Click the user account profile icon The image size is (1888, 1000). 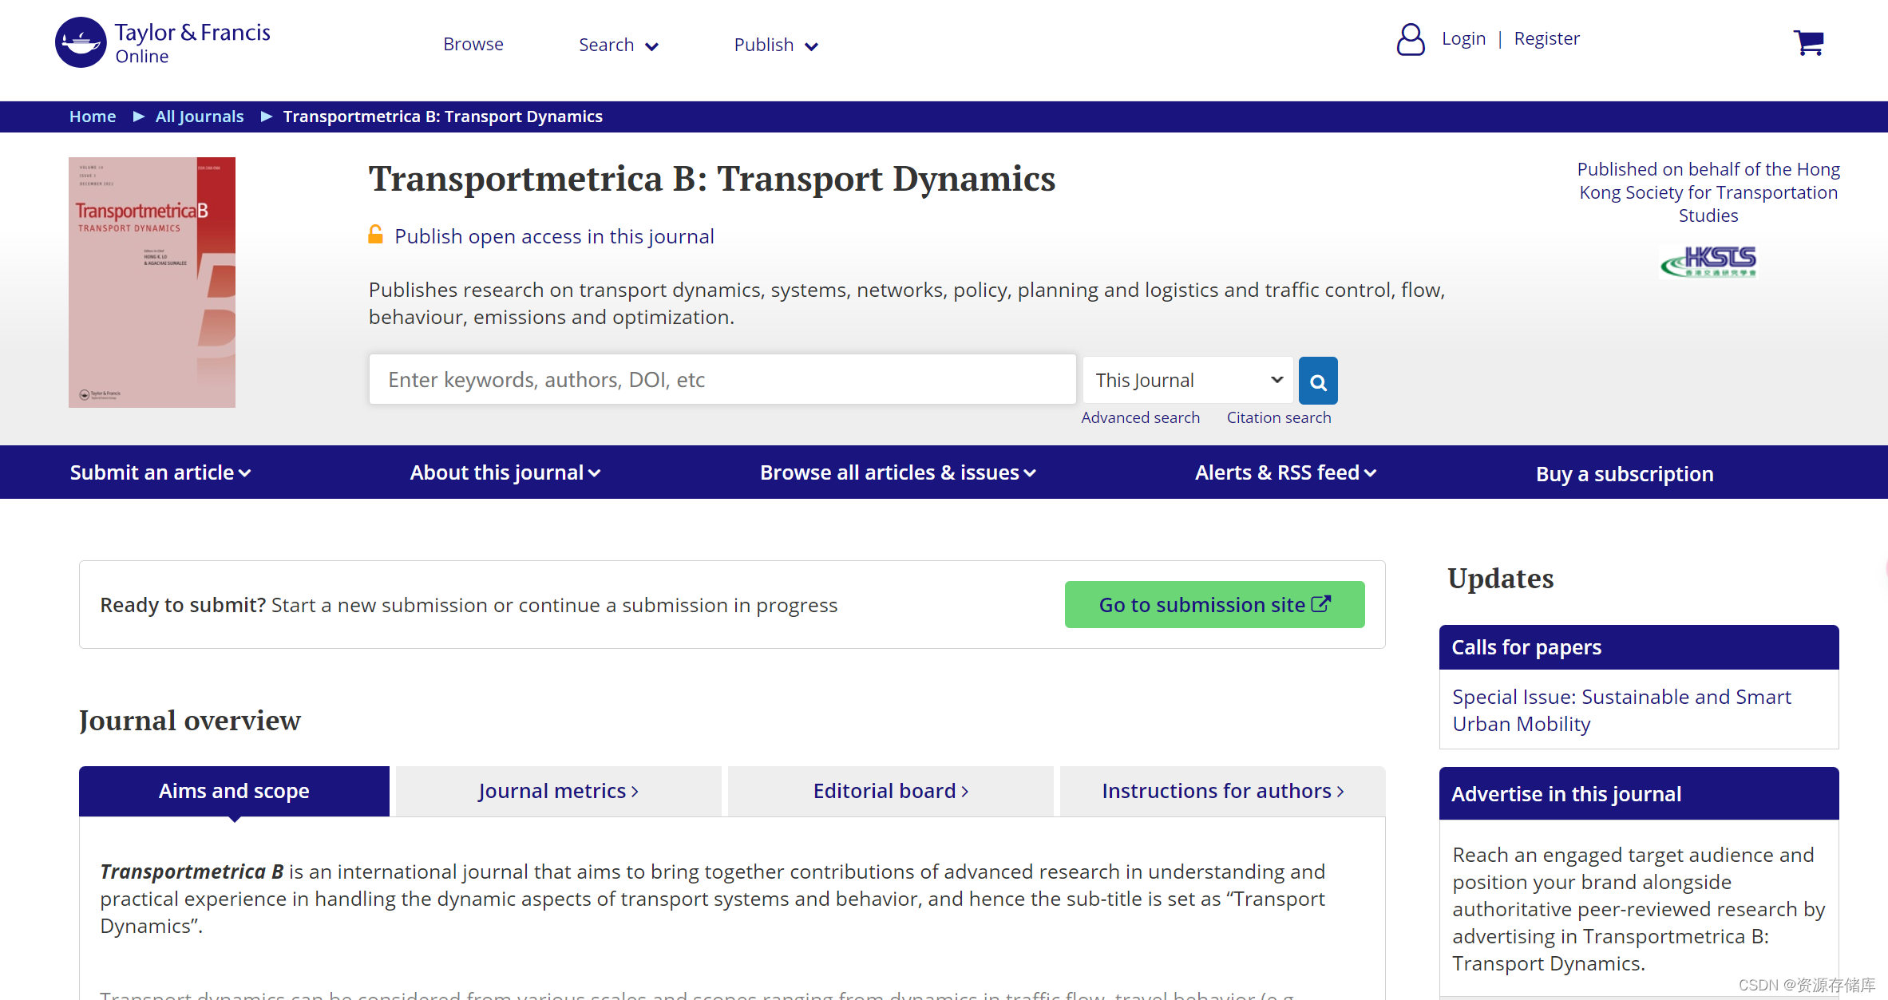[1410, 39]
